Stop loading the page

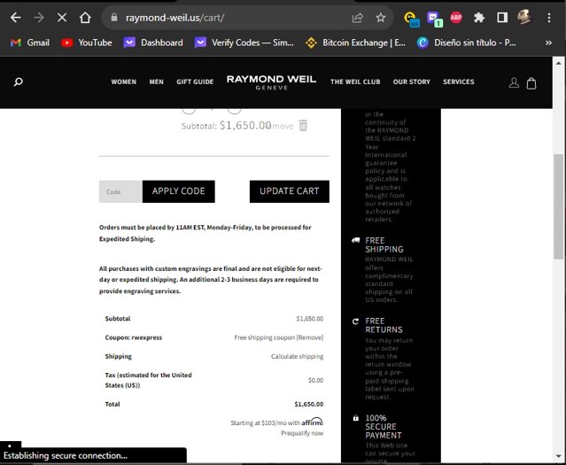pos(62,18)
